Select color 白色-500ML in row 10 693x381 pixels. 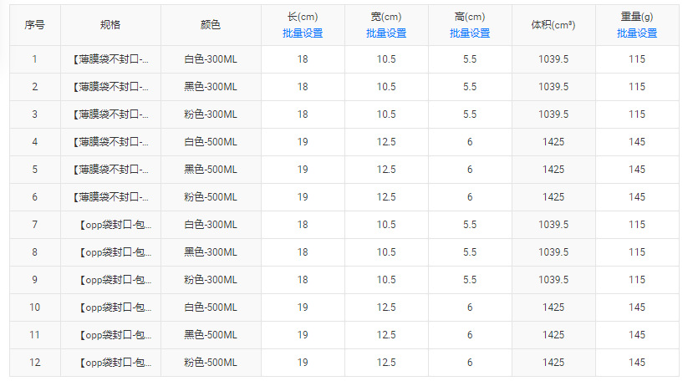(211, 307)
